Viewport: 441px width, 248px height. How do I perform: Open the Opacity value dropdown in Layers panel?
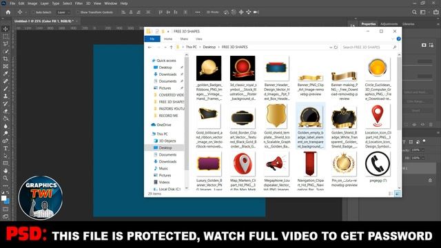tap(422, 150)
